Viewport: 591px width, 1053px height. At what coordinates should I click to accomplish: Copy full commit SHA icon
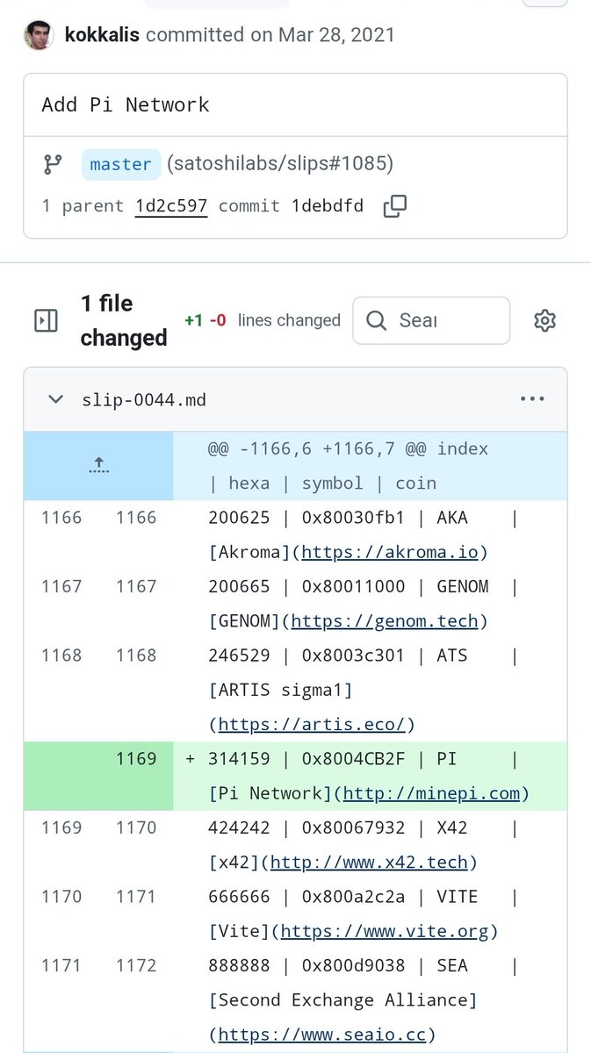click(x=395, y=206)
